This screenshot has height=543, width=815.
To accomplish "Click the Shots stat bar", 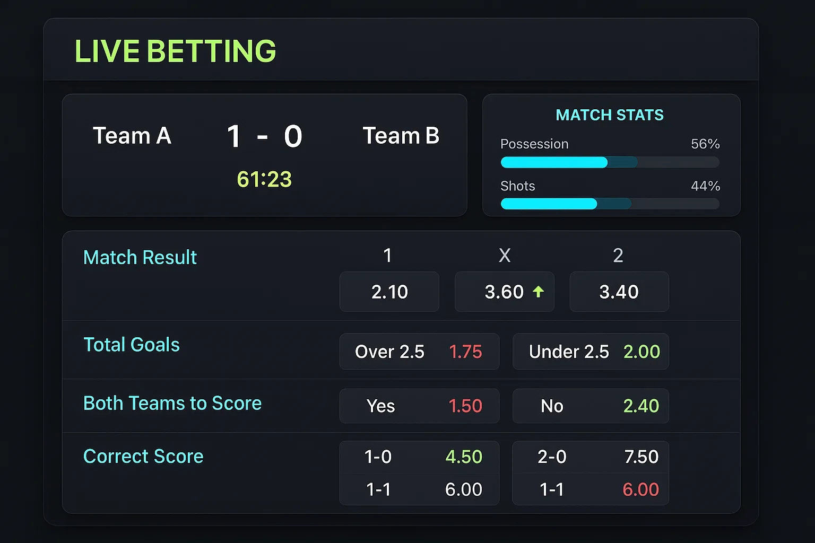I will [610, 204].
